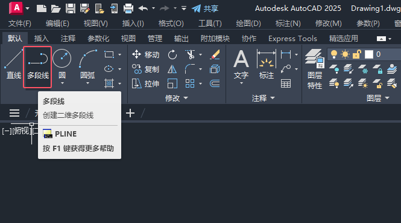Click the Fillet corner icon
The image size is (401, 223).
(189, 69)
